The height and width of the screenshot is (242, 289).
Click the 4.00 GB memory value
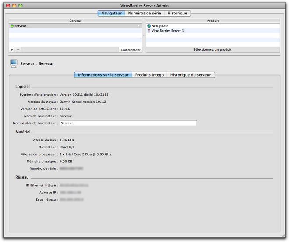pyautogui.click(x=66, y=161)
